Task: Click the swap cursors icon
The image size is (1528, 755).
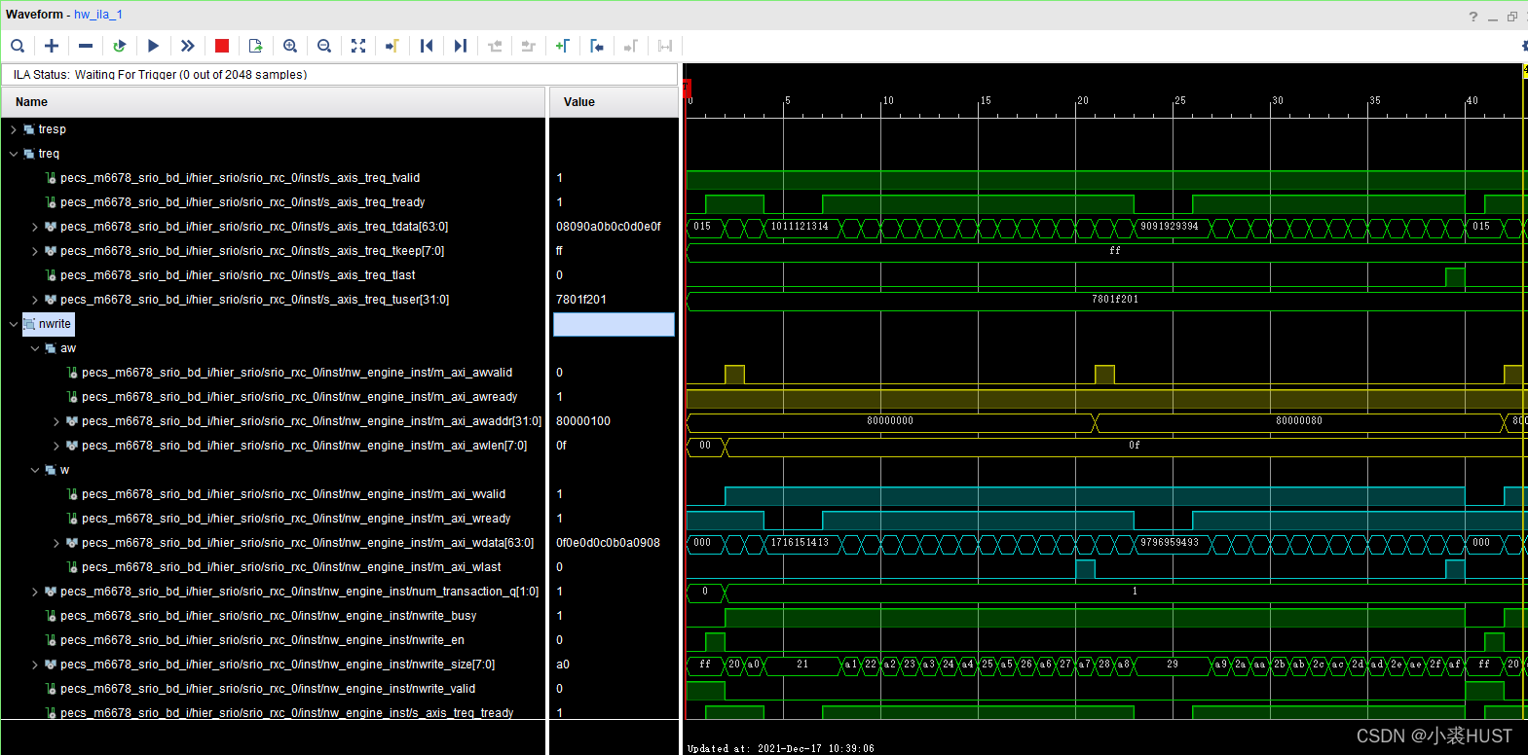Action: (x=665, y=46)
